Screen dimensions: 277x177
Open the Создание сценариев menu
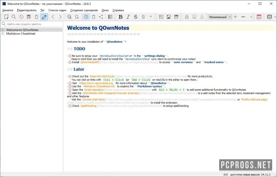(84, 10)
